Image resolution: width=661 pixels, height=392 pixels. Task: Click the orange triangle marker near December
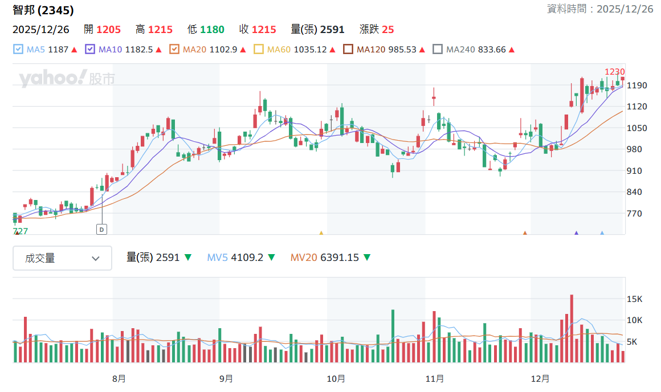pos(525,232)
